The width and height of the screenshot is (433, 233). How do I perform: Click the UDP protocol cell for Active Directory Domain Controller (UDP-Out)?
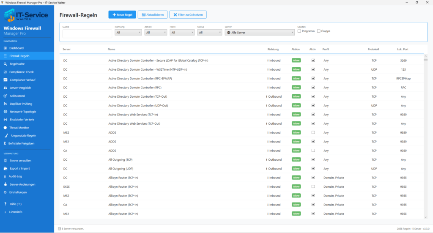pyautogui.click(x=374, y=105)
